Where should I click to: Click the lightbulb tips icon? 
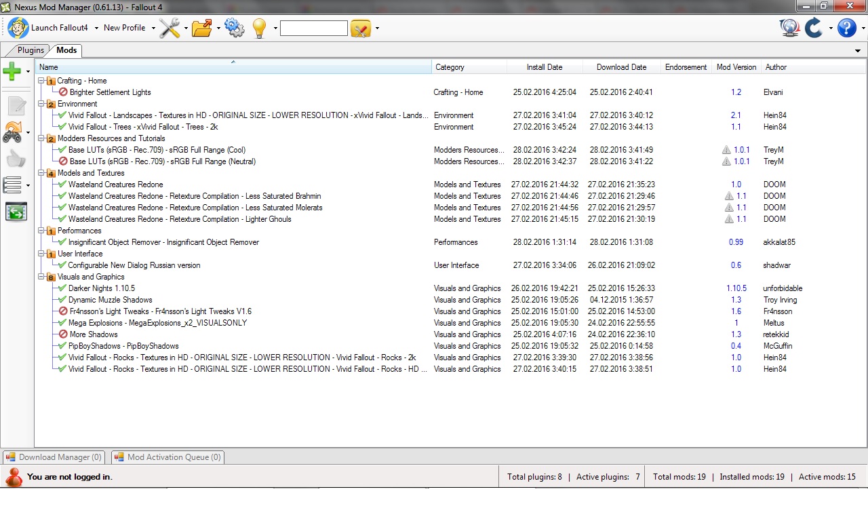tap(259, 28)
